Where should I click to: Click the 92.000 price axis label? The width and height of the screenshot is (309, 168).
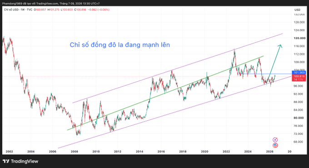click(298, 94)
